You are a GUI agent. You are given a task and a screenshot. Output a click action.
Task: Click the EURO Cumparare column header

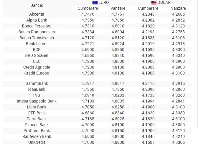click(88, 8)
